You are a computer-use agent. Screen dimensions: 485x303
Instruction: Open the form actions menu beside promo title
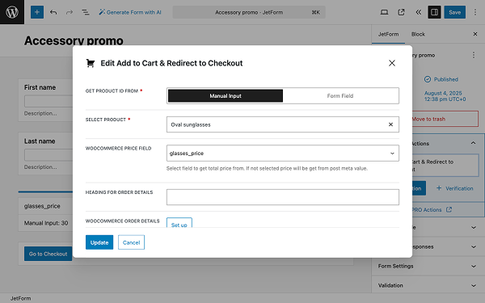point(473,55)
